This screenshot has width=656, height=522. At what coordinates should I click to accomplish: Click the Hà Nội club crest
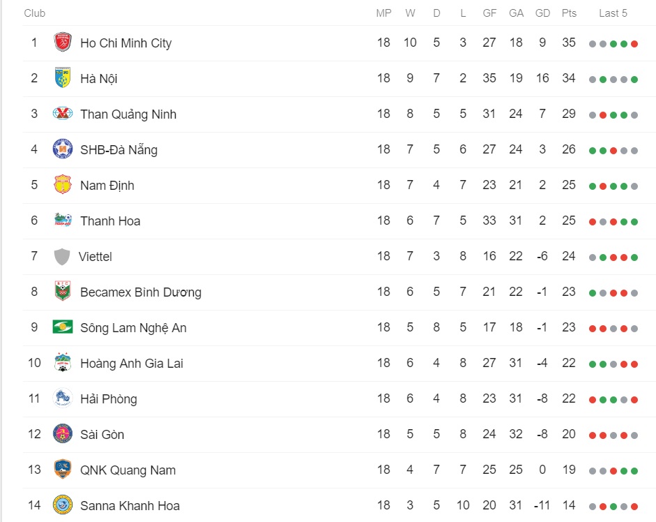[x=62, y=78]
